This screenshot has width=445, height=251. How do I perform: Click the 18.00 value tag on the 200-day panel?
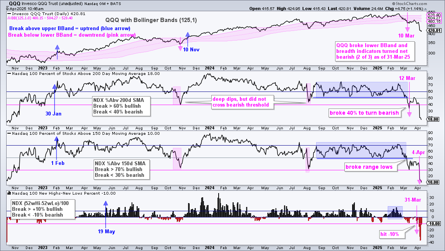click(x=433, y=119)
